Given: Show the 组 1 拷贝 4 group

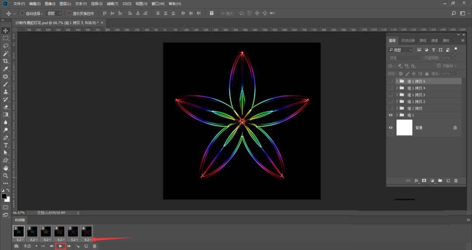Looking at the screenshot, I should 391,88.
